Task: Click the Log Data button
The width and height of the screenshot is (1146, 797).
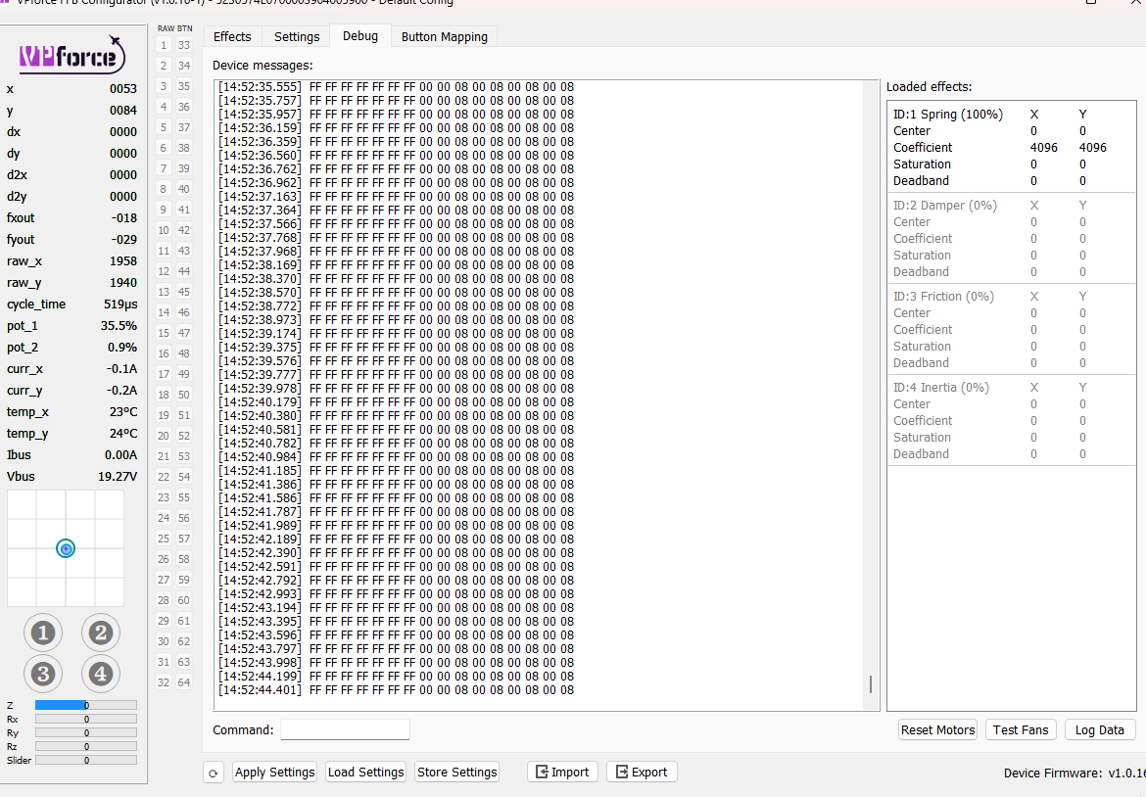Action: click(1099, 729)
